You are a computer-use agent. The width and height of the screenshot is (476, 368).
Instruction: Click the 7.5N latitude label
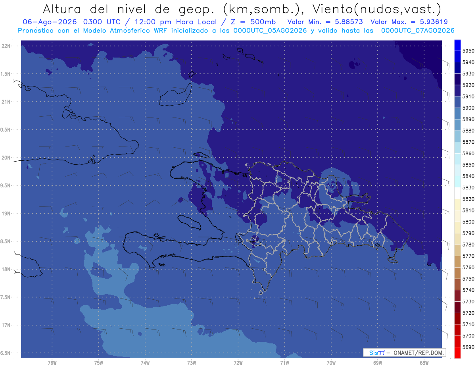click(x=6, y=297)
